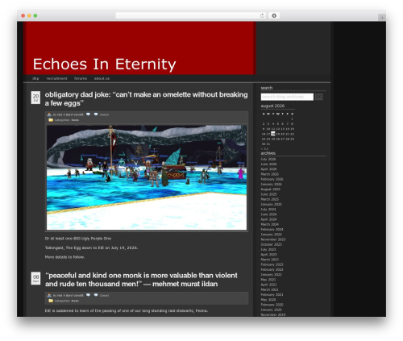This screenshot has width=403, height=341.
Task: Click the author icon under the monk quote post
Action: click(x=49, y=295)
